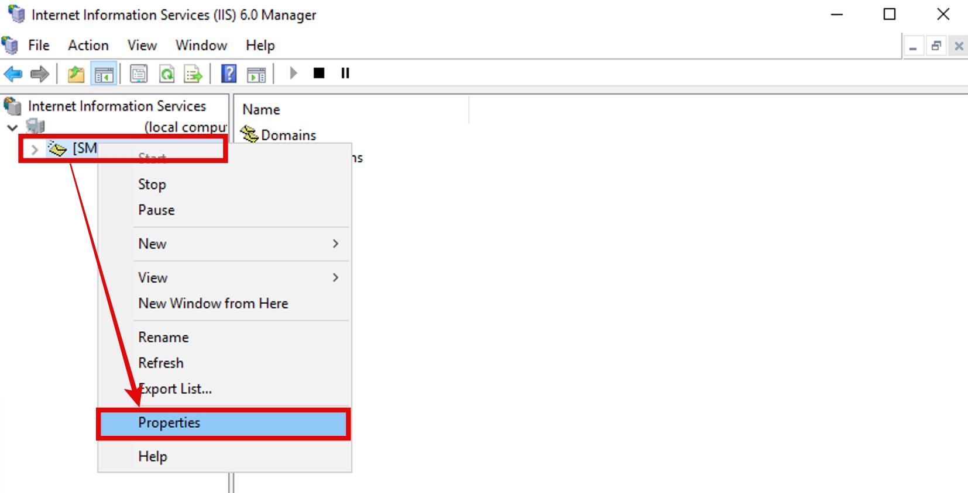Click the IIS icon beside File menu
This screenshot has width=968, height=493.
[x=10, y=45]
